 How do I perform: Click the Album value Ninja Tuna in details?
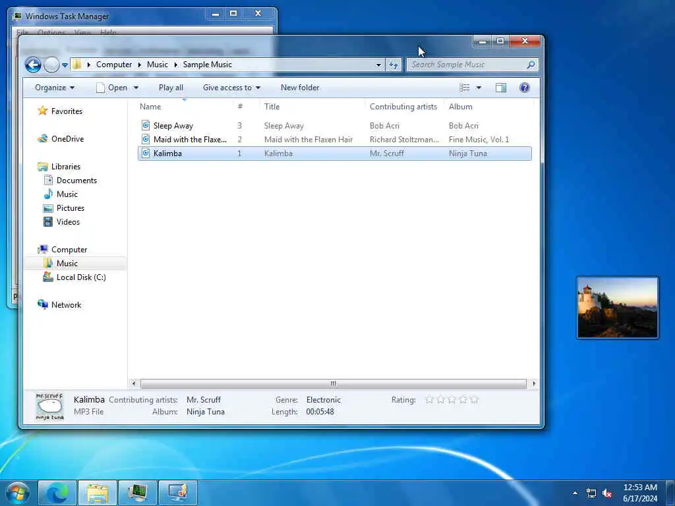pos(206,412)
